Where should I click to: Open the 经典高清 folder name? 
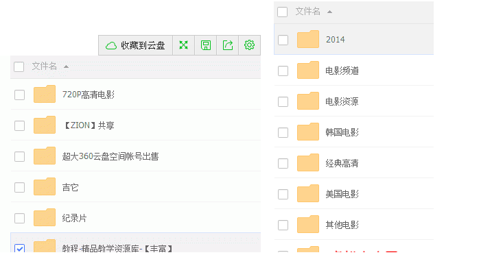[342, 163]
